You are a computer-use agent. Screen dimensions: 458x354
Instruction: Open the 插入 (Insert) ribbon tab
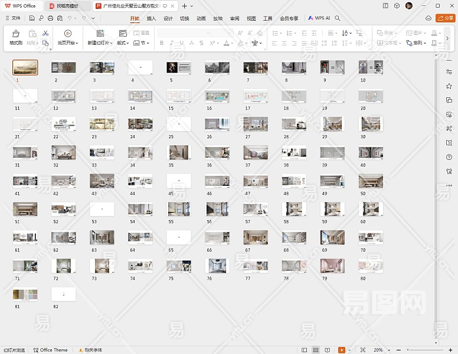pyautogui.click(x=151, y=18)
